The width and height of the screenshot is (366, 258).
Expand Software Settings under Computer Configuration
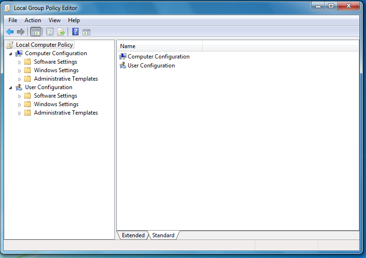pyautogui.click(x=19, y=62)
